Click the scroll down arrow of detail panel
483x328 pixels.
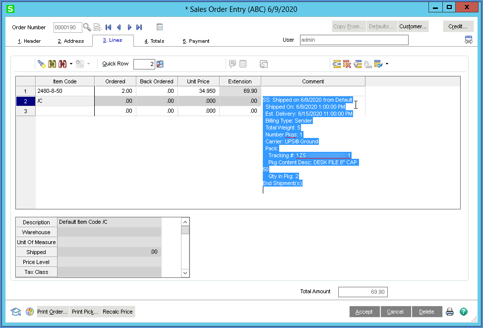click(185, 273)
